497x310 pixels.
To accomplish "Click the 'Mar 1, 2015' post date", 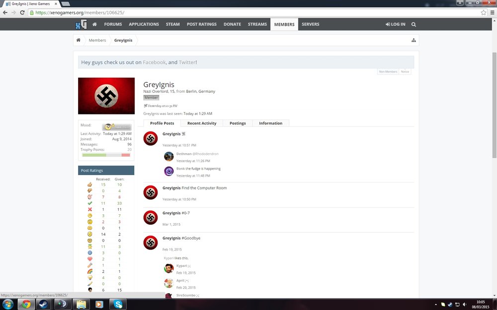I will coord(171,224).
